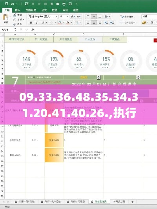157x209 pixels.
Task: Toggle Center horizontal alignment
Action: click(94, 23)
